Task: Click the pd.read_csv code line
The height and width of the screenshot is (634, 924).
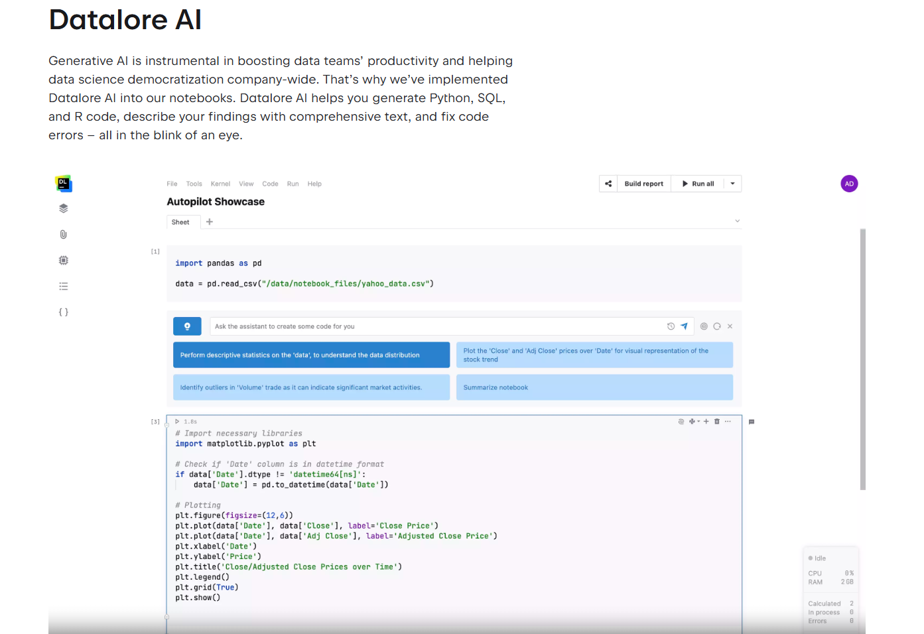Action: click(x=304, y=284)
